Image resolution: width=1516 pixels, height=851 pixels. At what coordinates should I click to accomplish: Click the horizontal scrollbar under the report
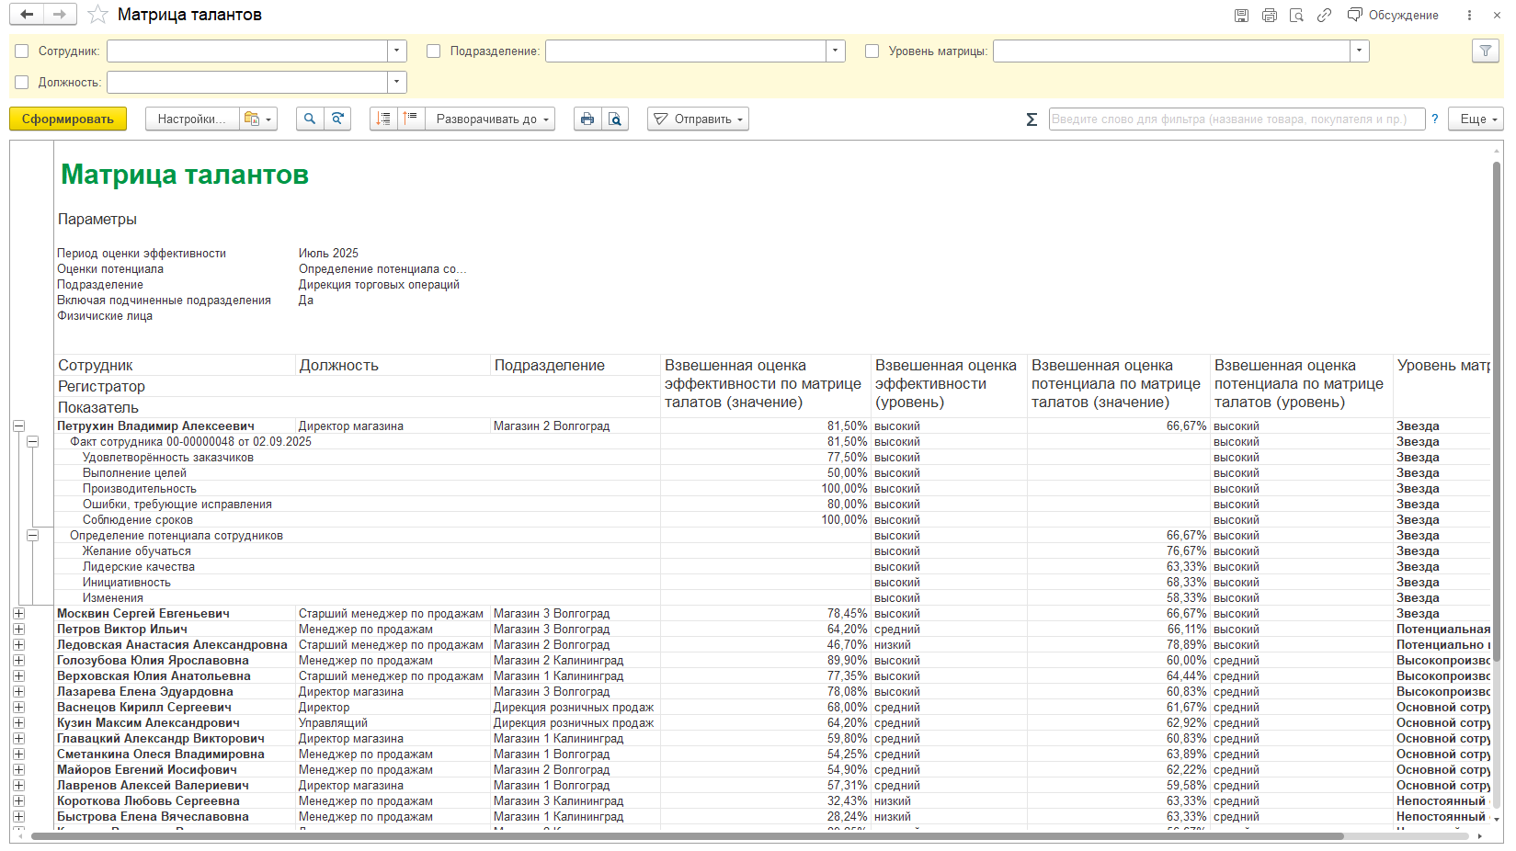687,836
